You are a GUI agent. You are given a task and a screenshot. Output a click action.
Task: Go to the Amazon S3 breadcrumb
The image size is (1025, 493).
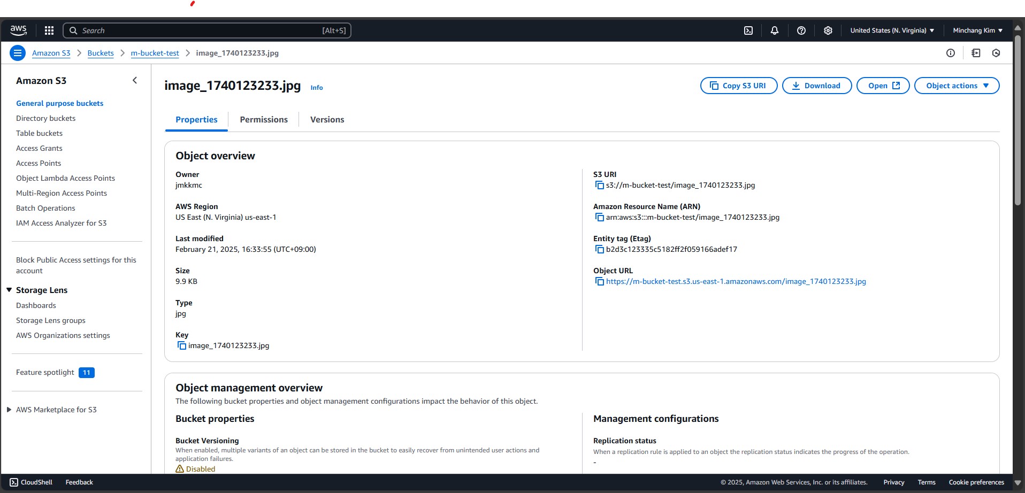coord(51,53)
